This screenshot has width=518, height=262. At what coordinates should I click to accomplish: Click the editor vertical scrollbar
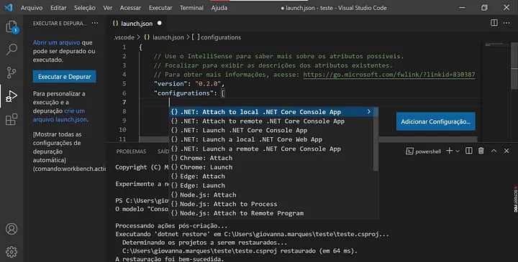(x=514, y=66)
